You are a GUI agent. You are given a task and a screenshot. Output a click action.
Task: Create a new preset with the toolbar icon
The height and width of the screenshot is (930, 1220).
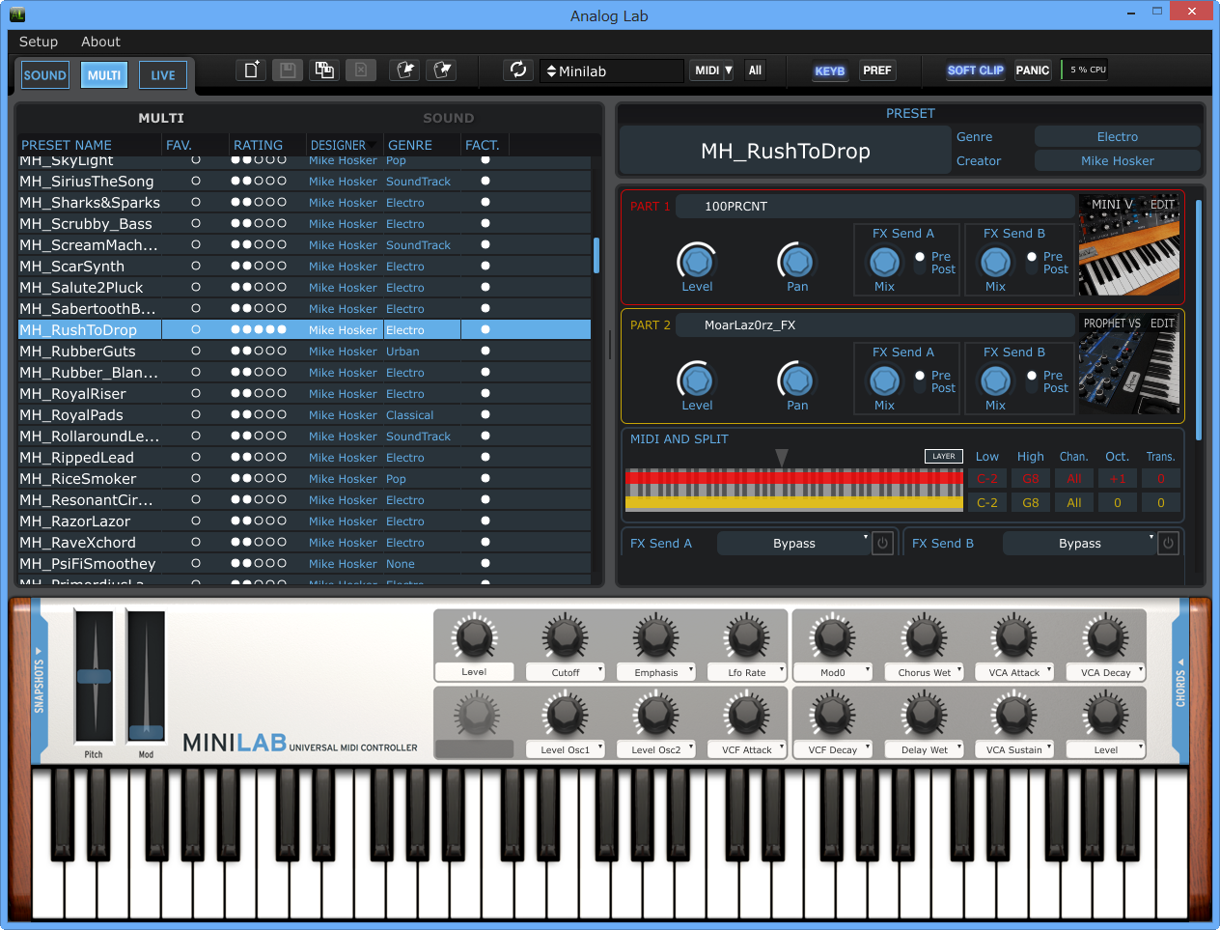(251, 70)
